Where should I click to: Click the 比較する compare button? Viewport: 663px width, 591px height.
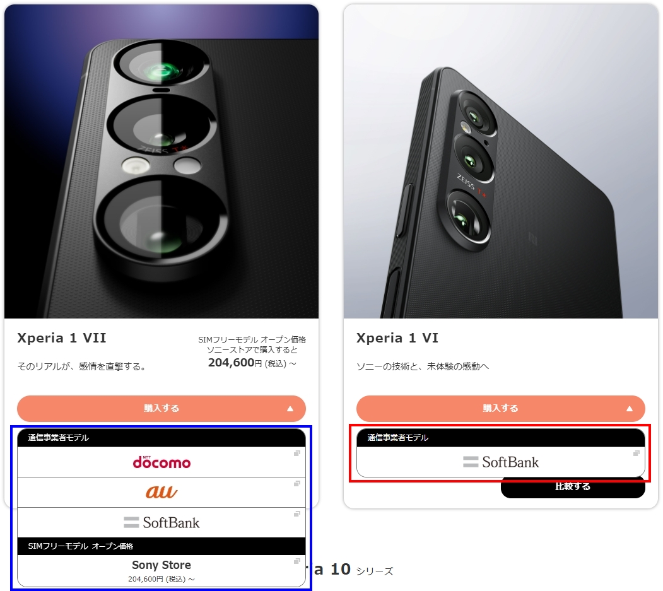coord(573,488)
